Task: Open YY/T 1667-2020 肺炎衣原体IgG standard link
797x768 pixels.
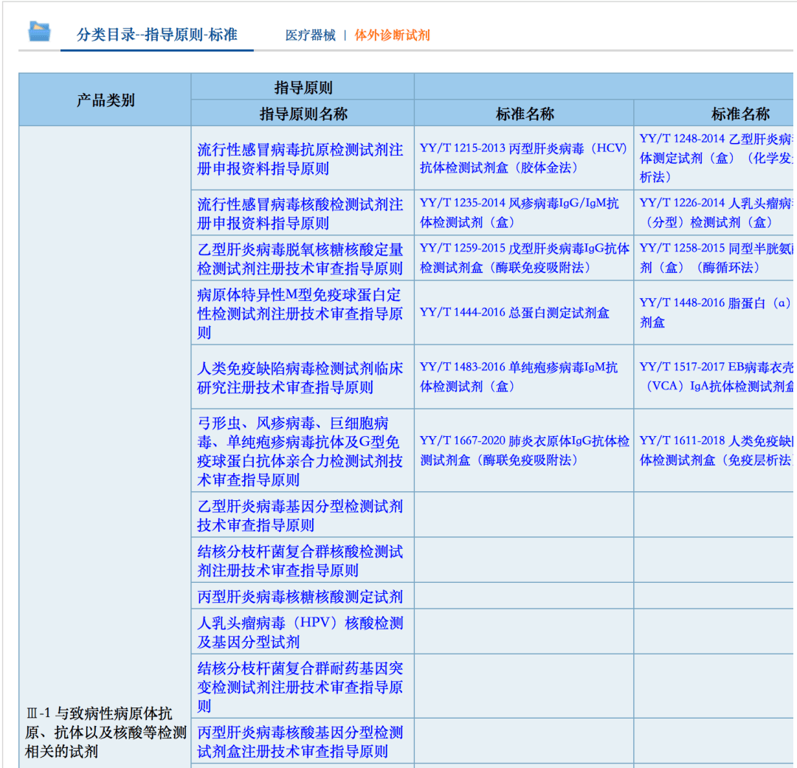Action: [525, 450]
